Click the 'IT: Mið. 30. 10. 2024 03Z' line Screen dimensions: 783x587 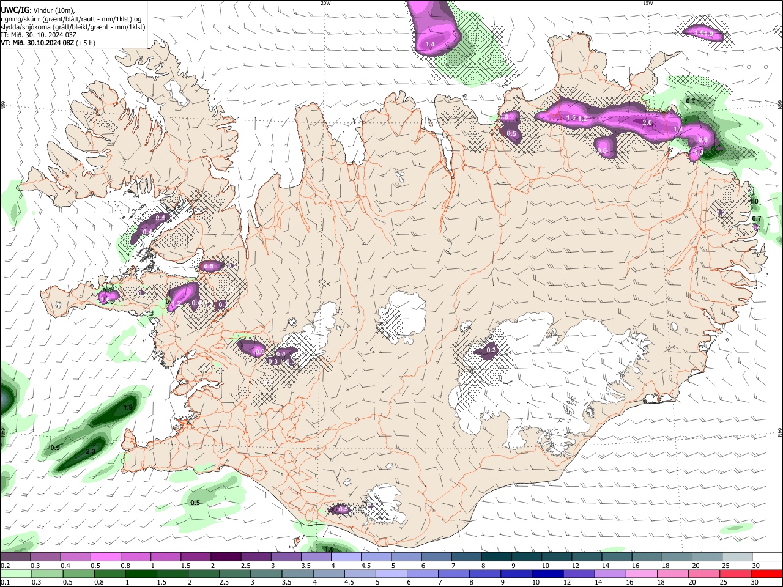[39, 35]
